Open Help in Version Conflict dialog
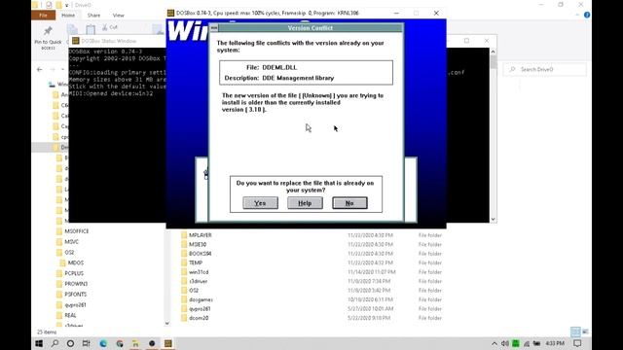Screen dimensions: 623x350 [305, 203]
